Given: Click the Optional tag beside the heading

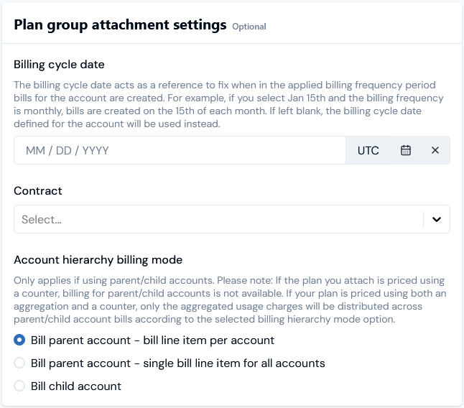Looking at the screenshot, I should click(249, 27).
